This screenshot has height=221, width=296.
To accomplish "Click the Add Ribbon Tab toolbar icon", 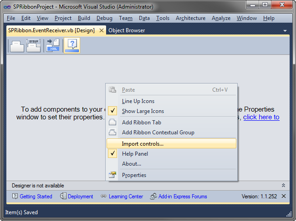I will [x=17, y=45].
